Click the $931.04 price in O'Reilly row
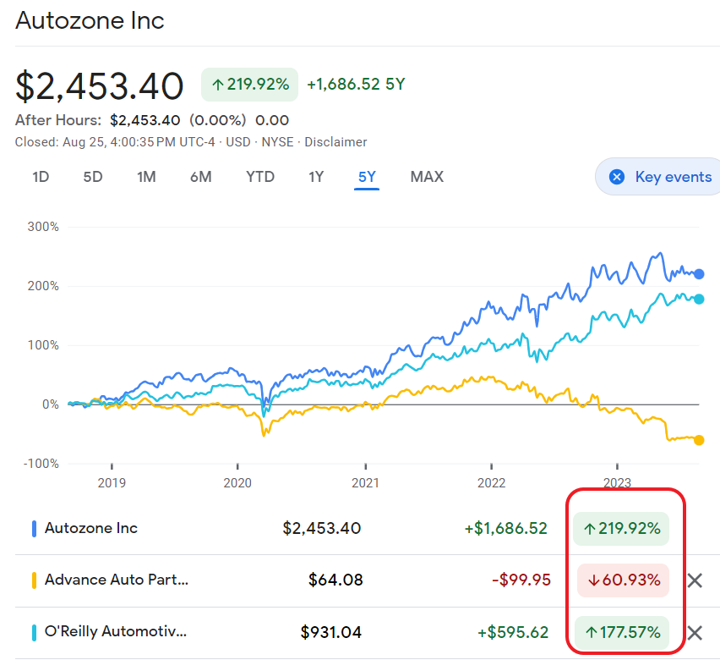The width and height of the screenshot is (720, 660). [331, 632]
